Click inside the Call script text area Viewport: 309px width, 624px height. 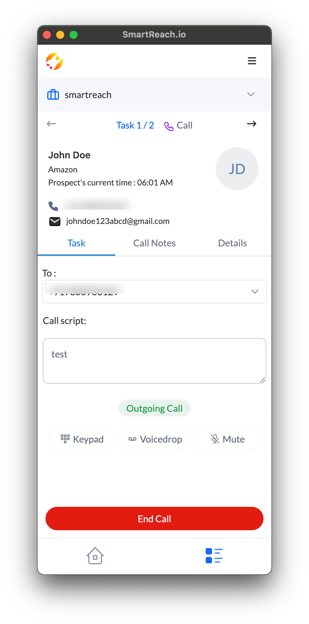coord(154,361)
